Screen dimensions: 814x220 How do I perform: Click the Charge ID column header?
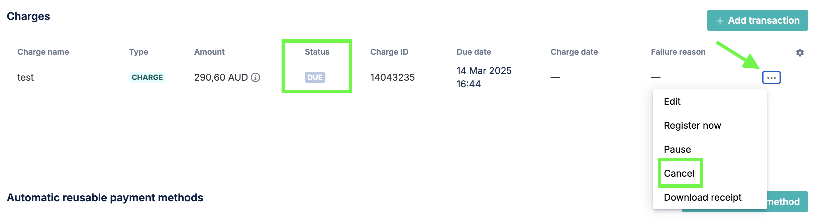(389, 52)
